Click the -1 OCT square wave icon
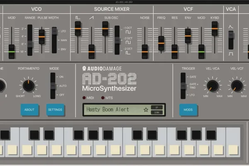This screenshot has width=249, height=166. pyautogui.click(x=128, y=32)
